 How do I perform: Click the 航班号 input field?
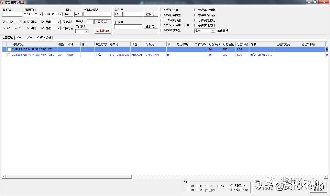[12, 14]
